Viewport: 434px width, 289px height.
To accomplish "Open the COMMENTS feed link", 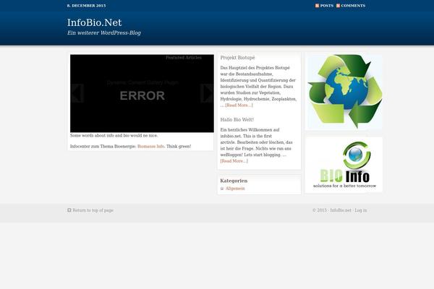I will click(x=353, y=6).
